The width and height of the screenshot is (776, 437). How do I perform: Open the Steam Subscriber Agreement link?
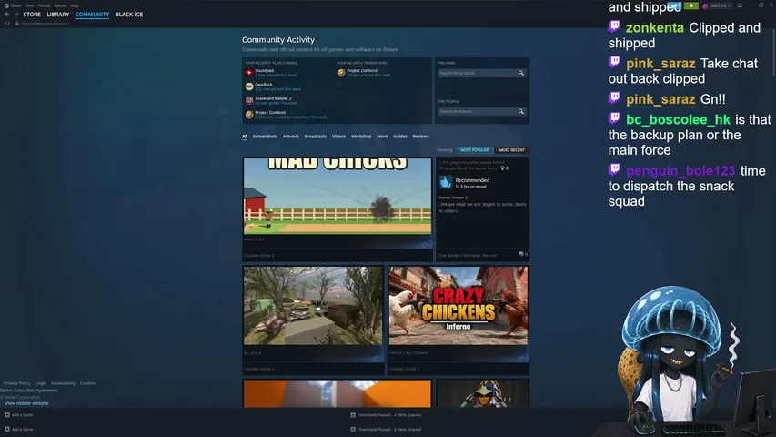(29, 391)
